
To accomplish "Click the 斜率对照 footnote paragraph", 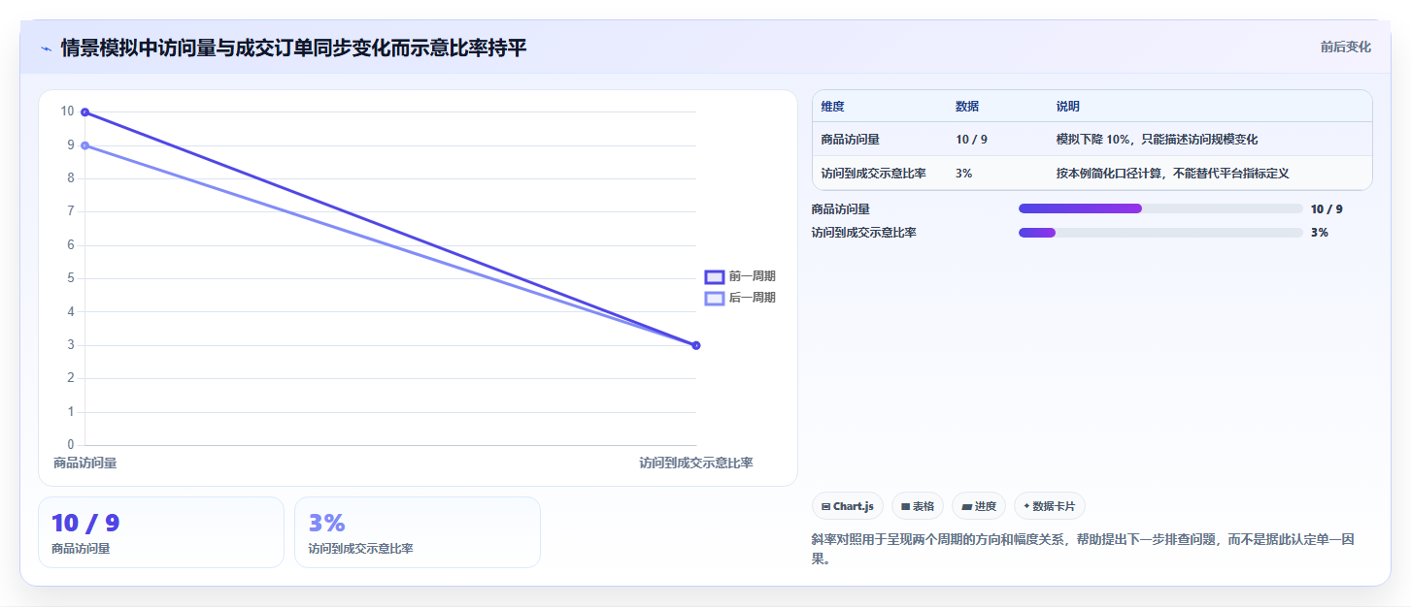I will [1084, 549].
